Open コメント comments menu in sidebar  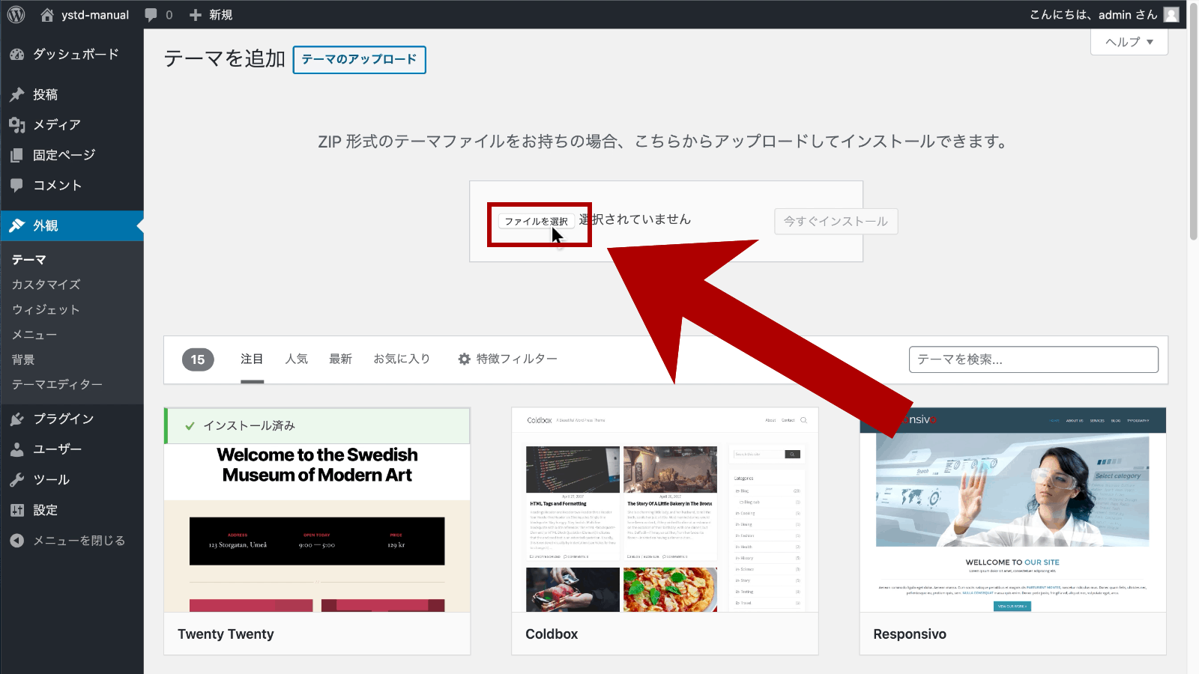72,185
